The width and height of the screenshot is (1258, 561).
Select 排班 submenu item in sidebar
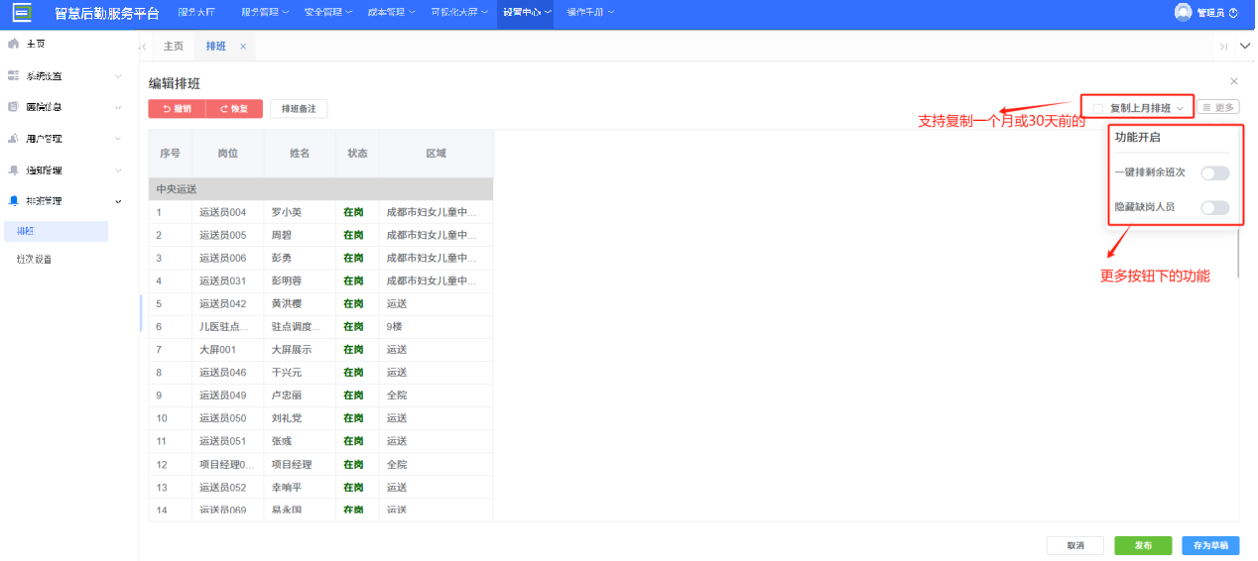pyautogui.click(x=55, y=231)
